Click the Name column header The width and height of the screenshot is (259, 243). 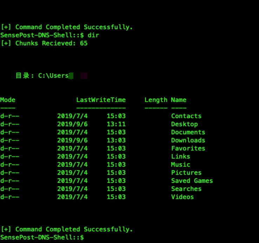pos(179,100)
